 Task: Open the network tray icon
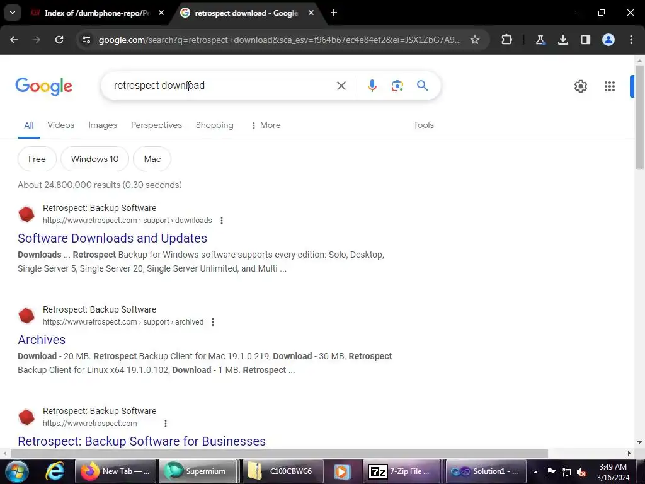click(566, 472)
